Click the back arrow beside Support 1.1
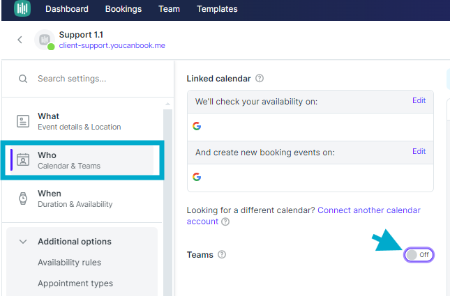This screenshot has width=450, height=296. pos(20,40)
